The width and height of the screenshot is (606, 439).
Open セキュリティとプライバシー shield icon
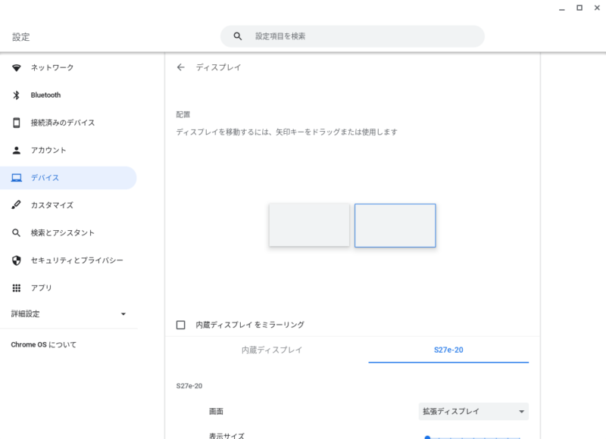16,260
